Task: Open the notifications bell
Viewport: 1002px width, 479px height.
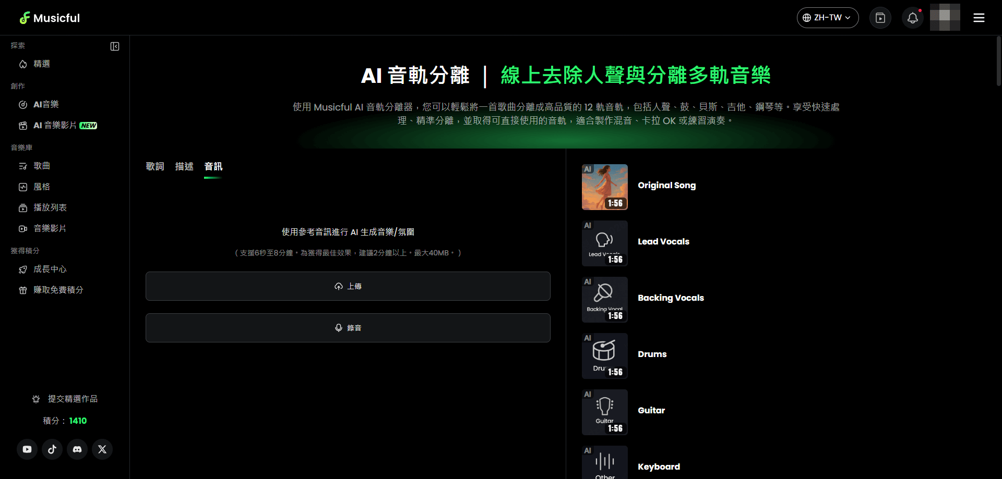Action: (912, 17)
